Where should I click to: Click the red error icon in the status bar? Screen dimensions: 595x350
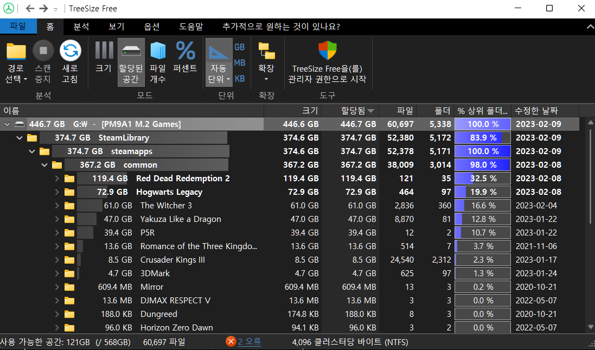[x=231, y=341]
